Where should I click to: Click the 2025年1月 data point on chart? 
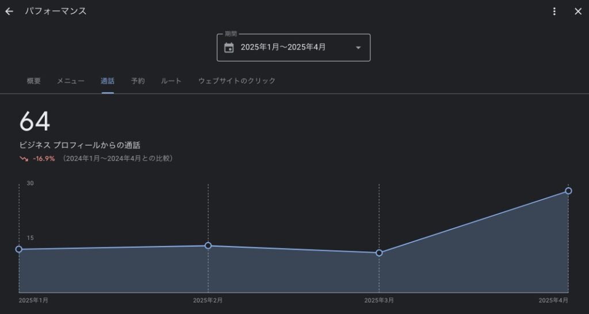(x=19, y=249)
